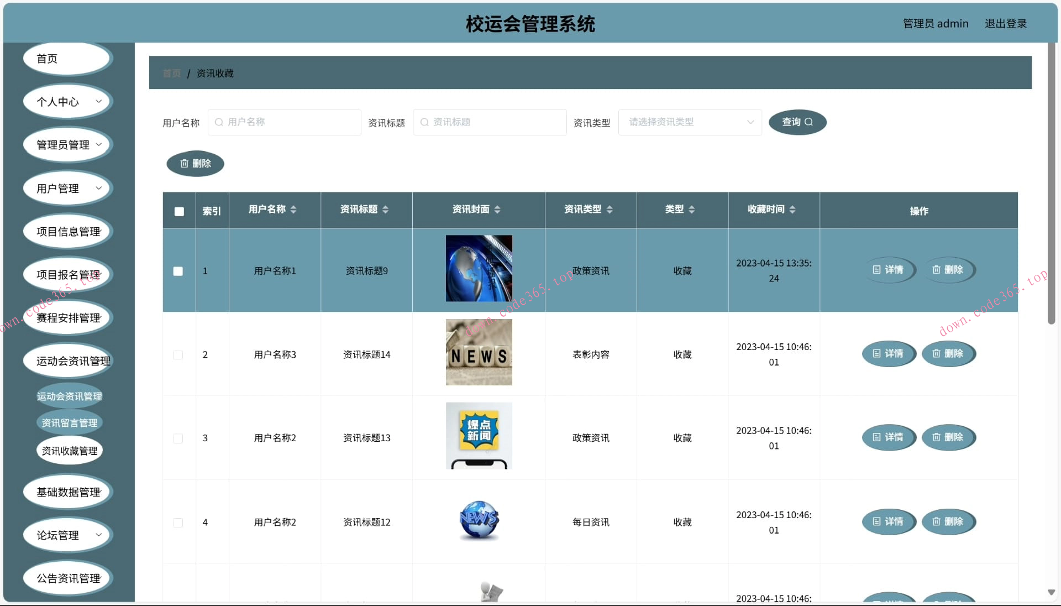Select 运动会资讯管理 in the sidebar

(x=69, y=396)
